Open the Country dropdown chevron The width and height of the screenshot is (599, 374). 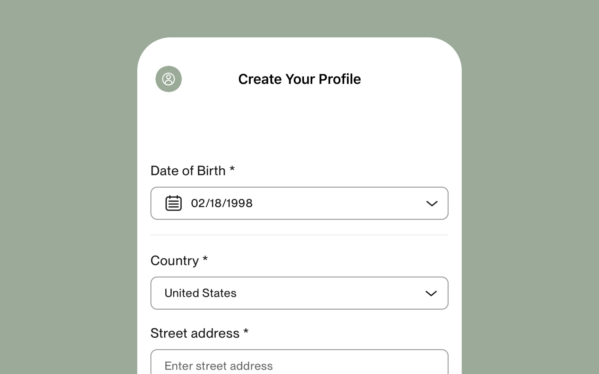click(431, 293)
